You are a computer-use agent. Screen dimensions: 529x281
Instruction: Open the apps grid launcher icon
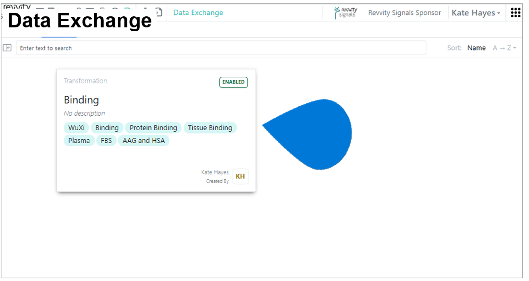515,13
